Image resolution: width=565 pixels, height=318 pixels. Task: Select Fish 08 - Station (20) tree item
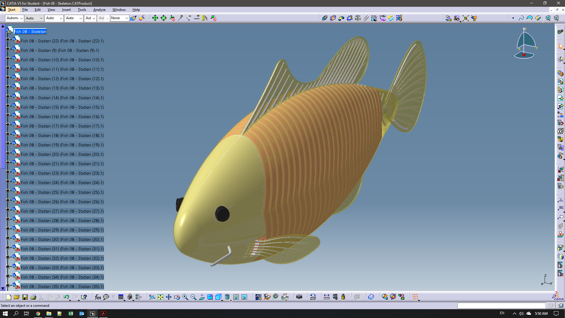[62, 154]
